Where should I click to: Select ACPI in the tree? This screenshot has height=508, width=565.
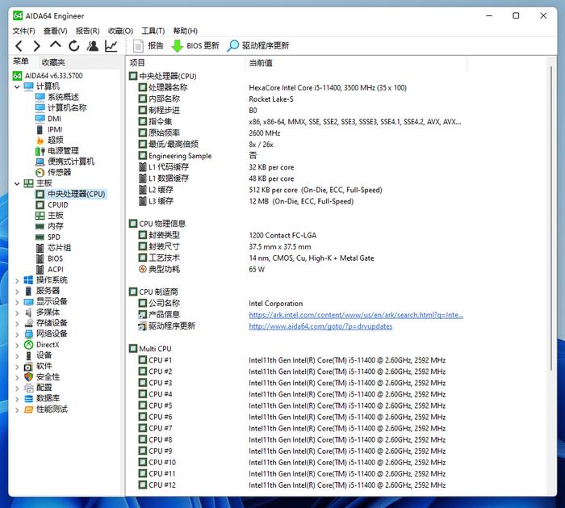(49, 269)
